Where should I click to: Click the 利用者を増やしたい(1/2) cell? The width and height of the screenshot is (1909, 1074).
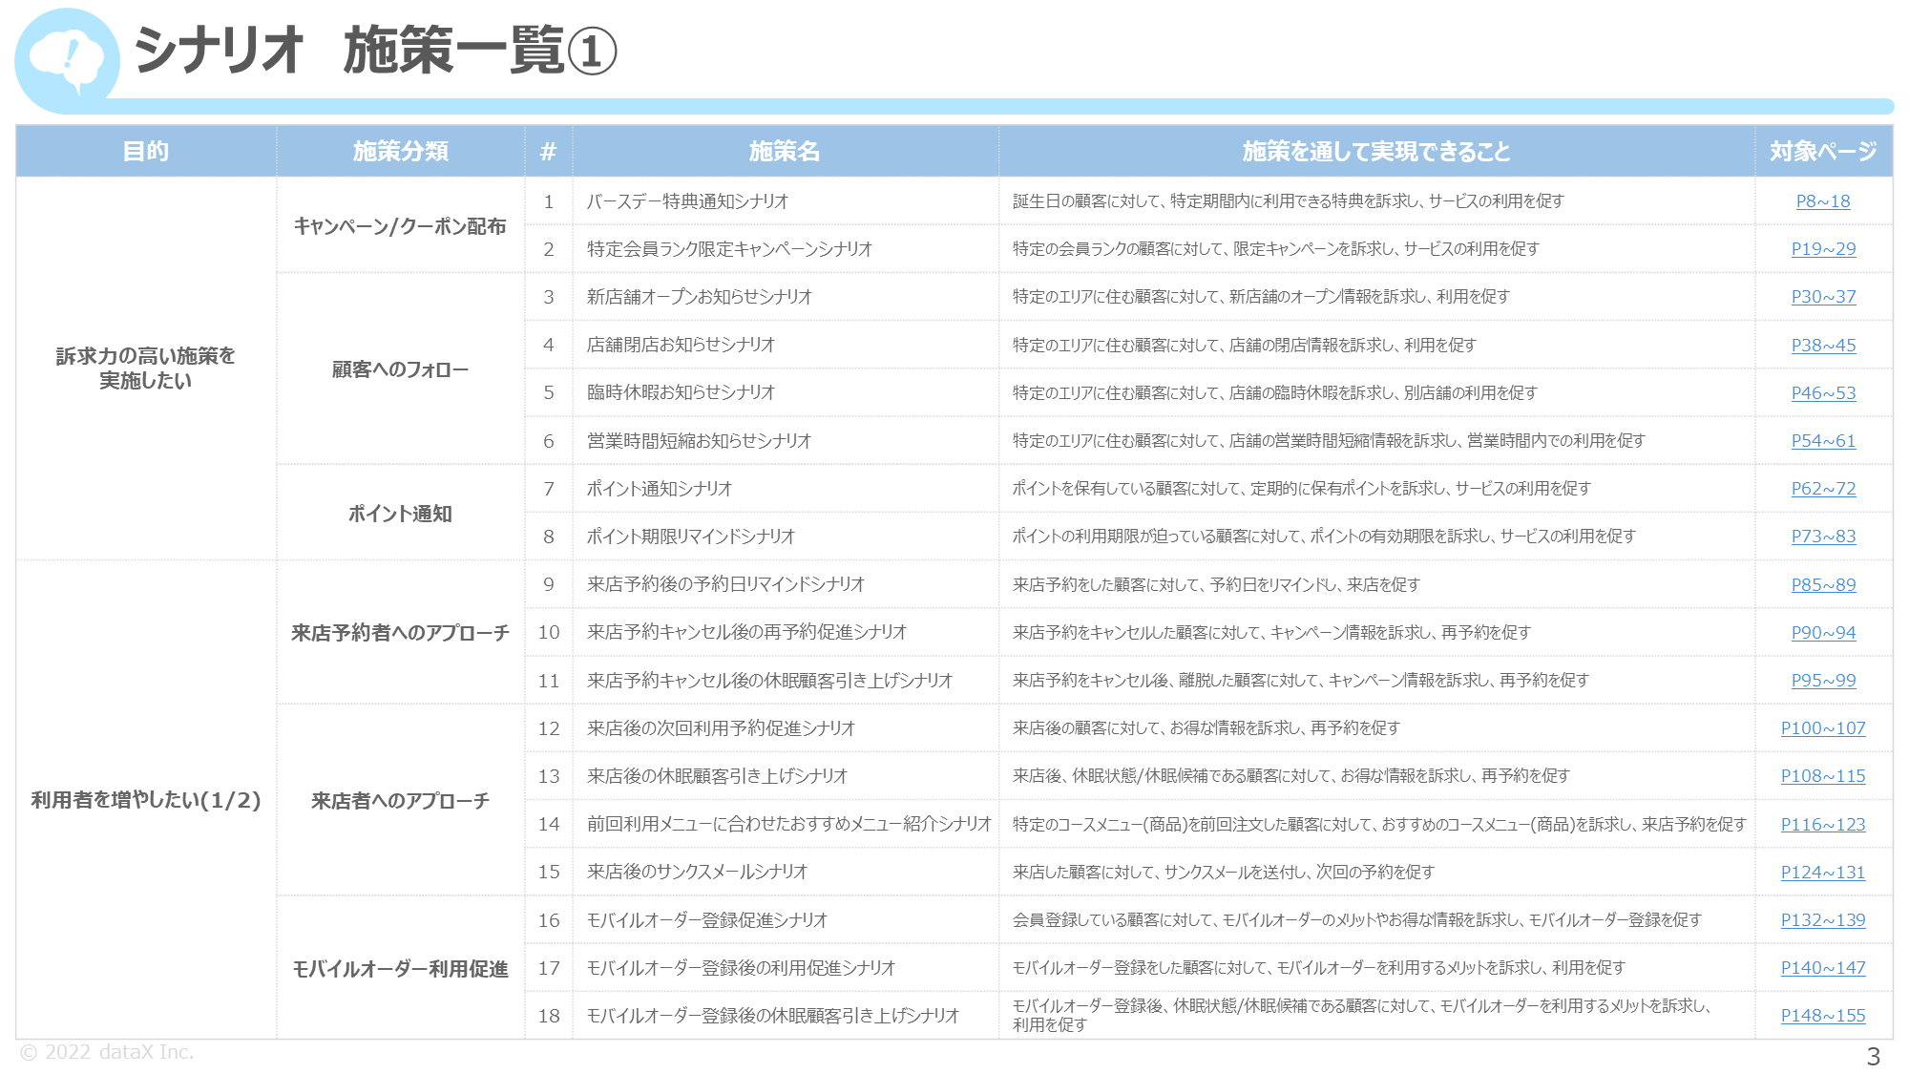[146, 800]
